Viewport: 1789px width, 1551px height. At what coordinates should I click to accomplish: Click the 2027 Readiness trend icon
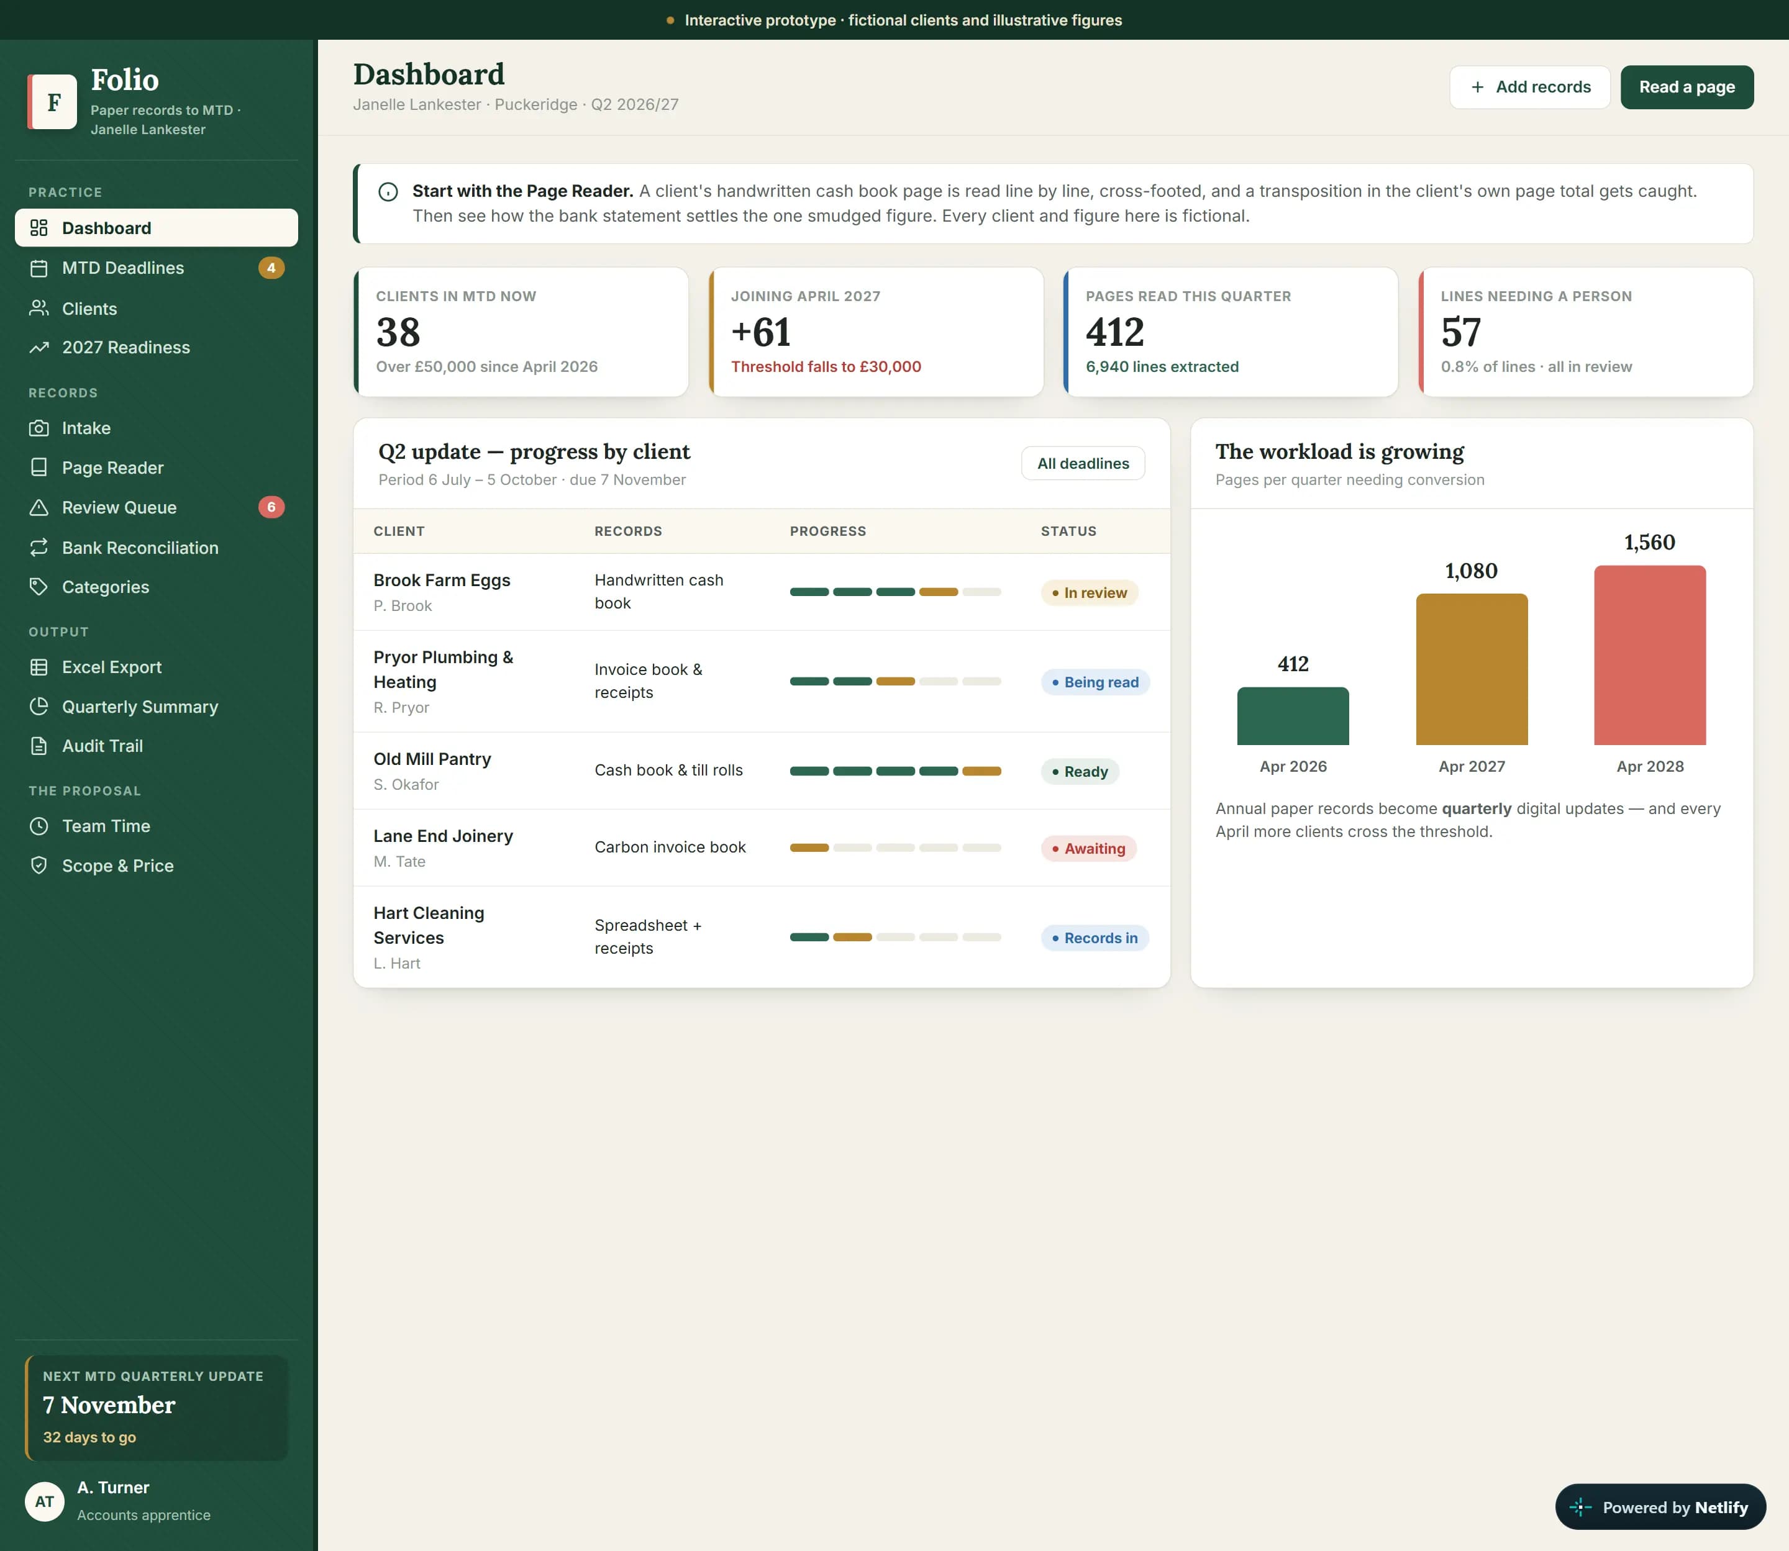point(39,347)
